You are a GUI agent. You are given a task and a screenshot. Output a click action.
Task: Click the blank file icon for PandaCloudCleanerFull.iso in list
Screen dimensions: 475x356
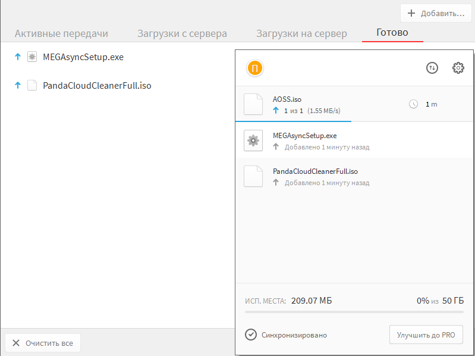click(32, 86)
